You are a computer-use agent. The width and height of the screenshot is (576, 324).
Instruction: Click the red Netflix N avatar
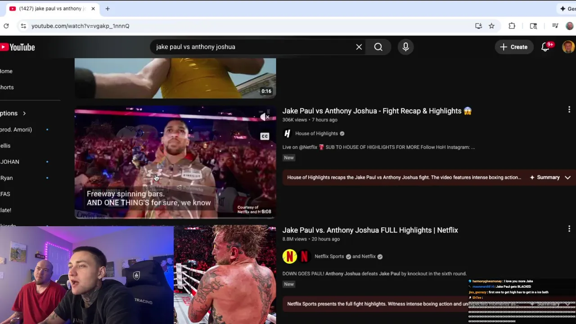(x=304, y=256)
